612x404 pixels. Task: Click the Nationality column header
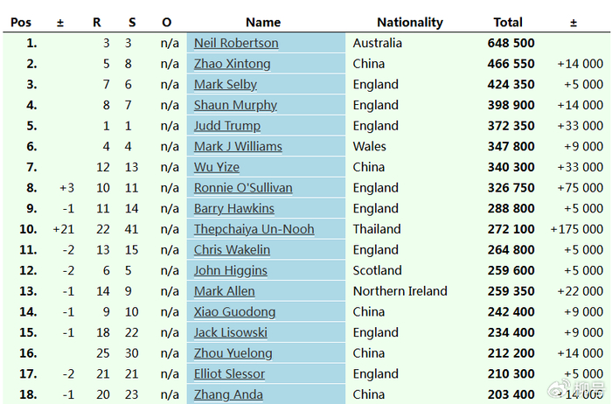click(x=410, y=22)
